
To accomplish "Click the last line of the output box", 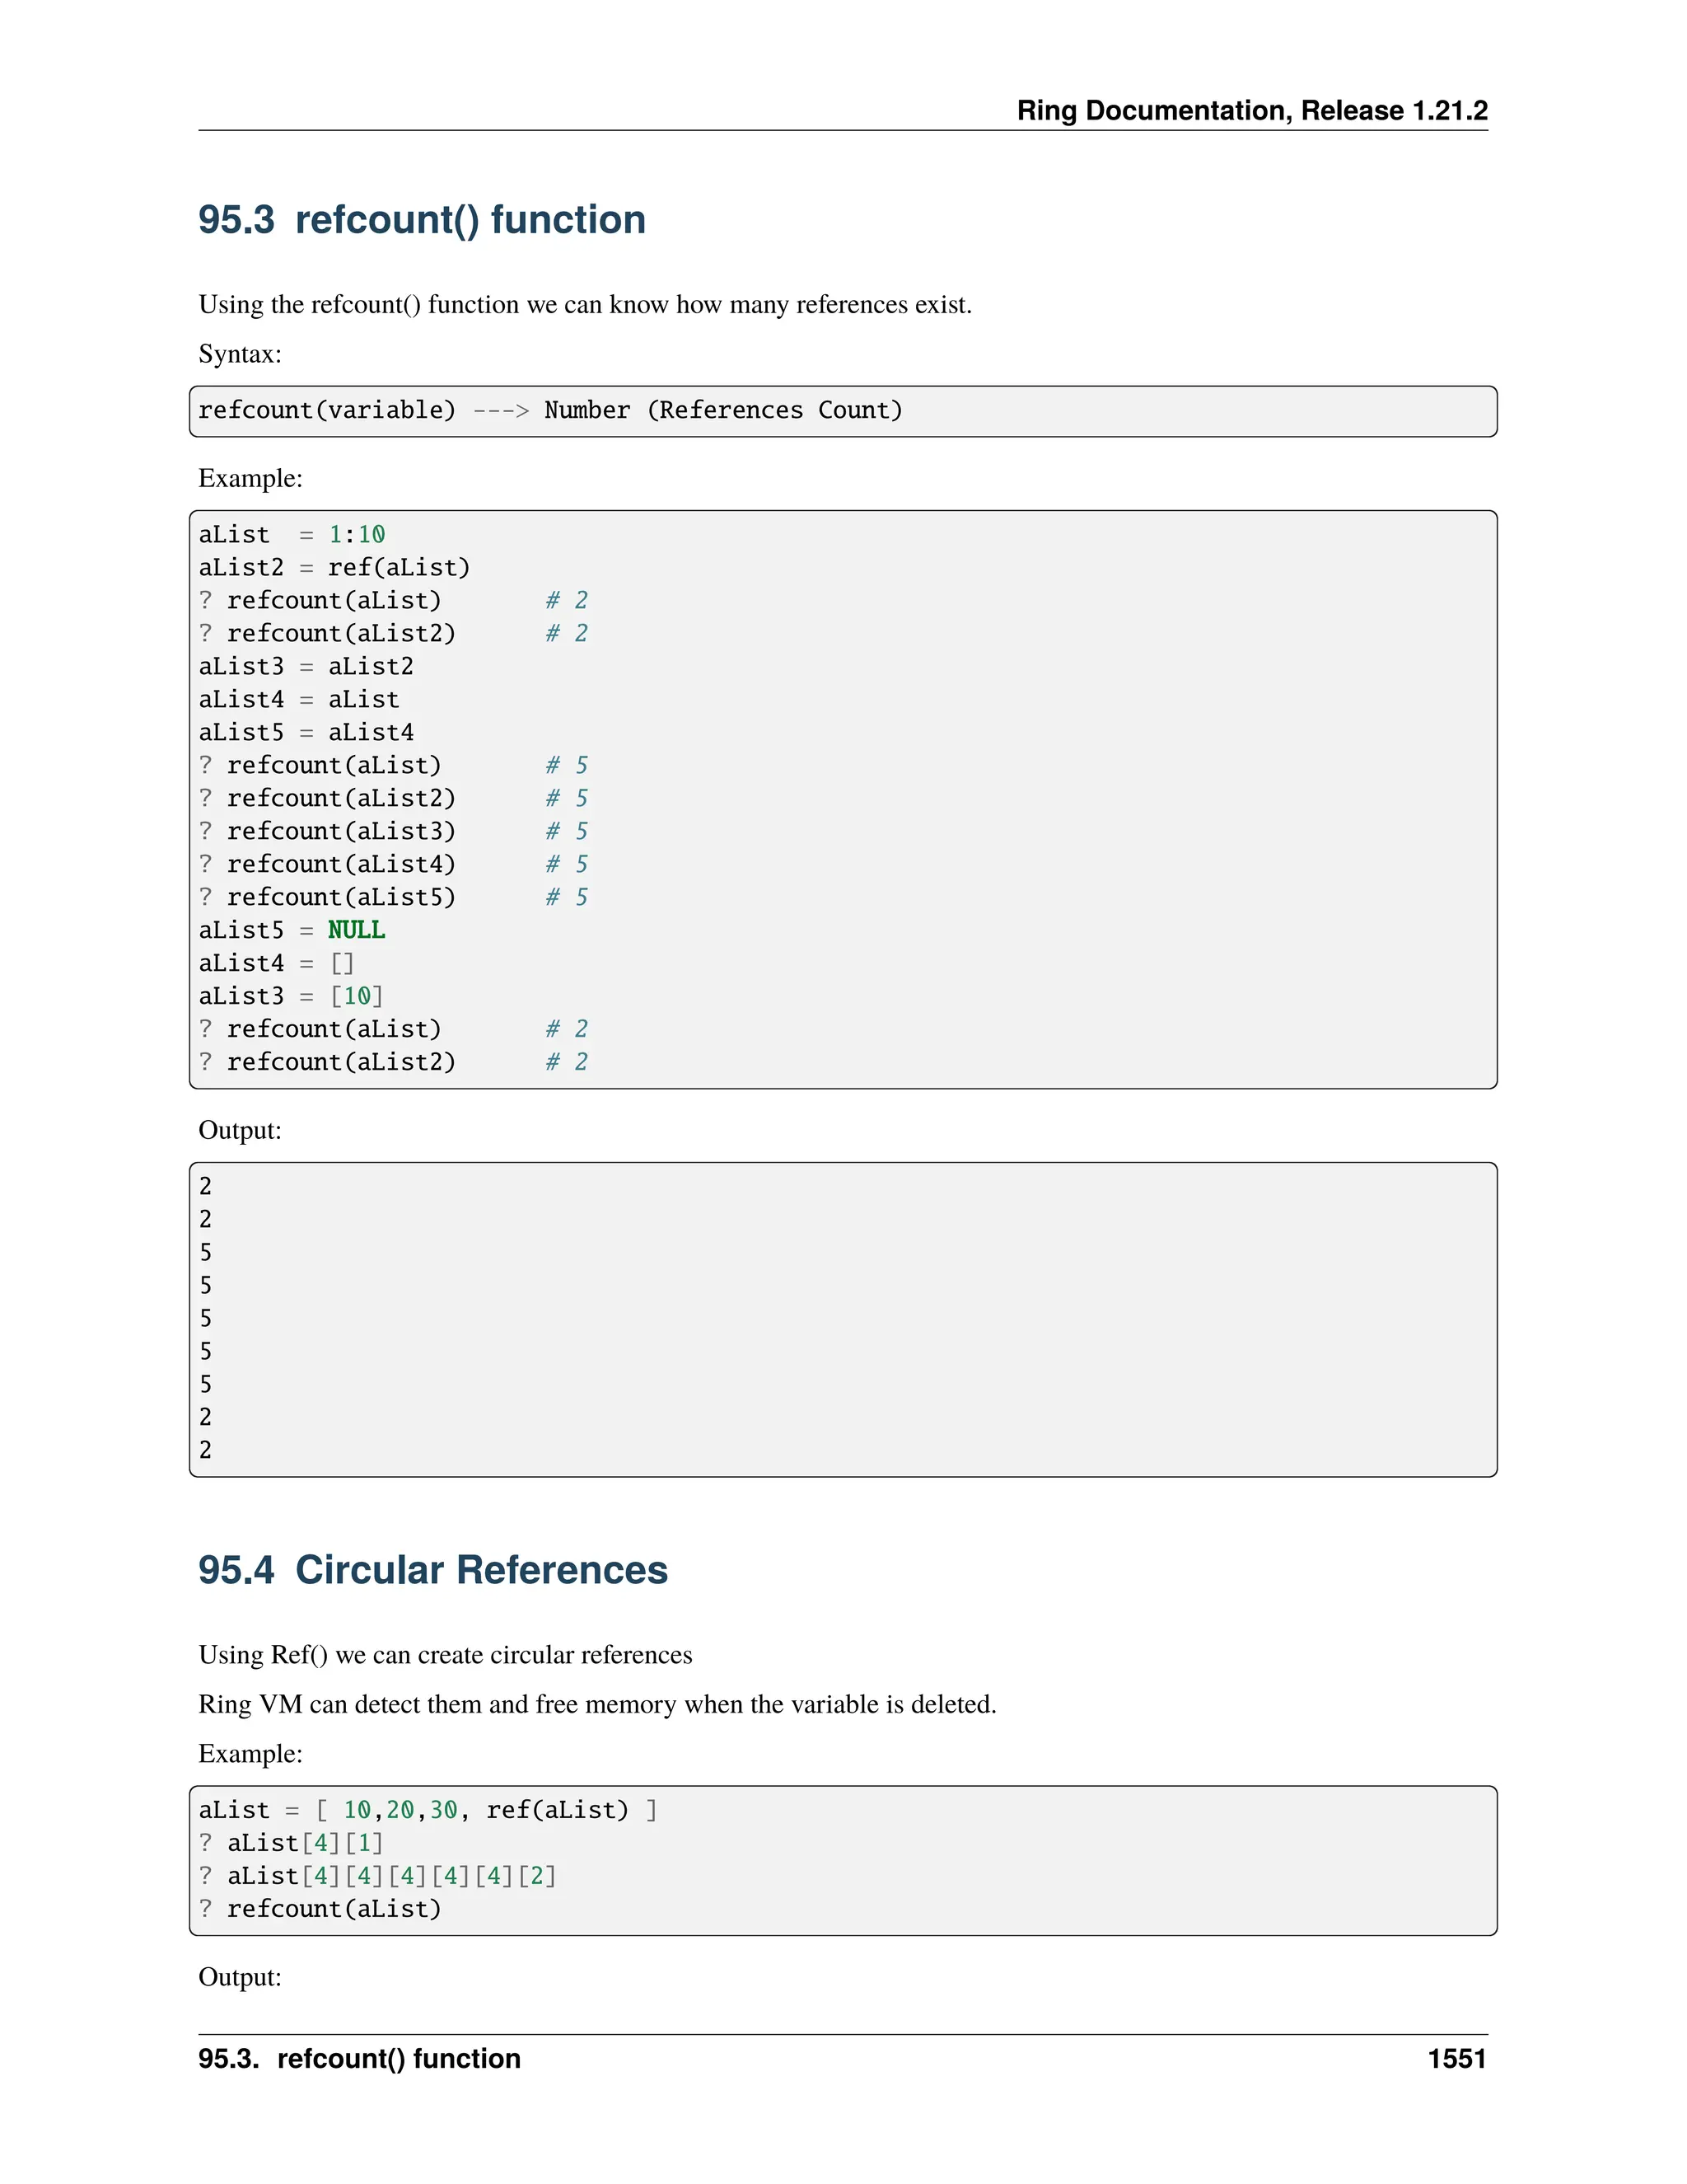I will (x=206, y=1450).
